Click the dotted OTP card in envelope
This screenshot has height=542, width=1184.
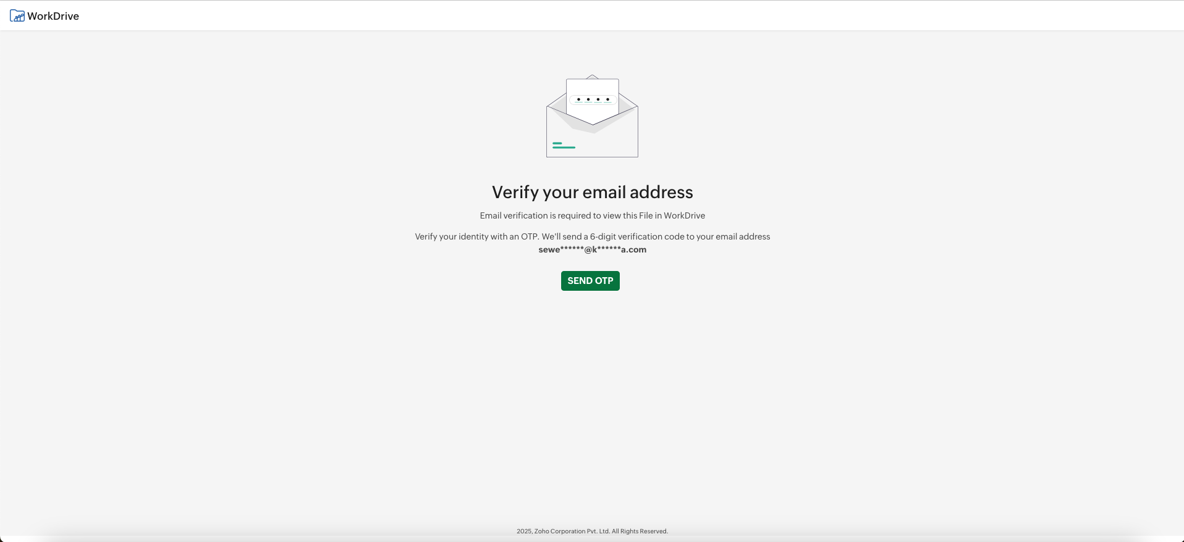click(593, 99)
